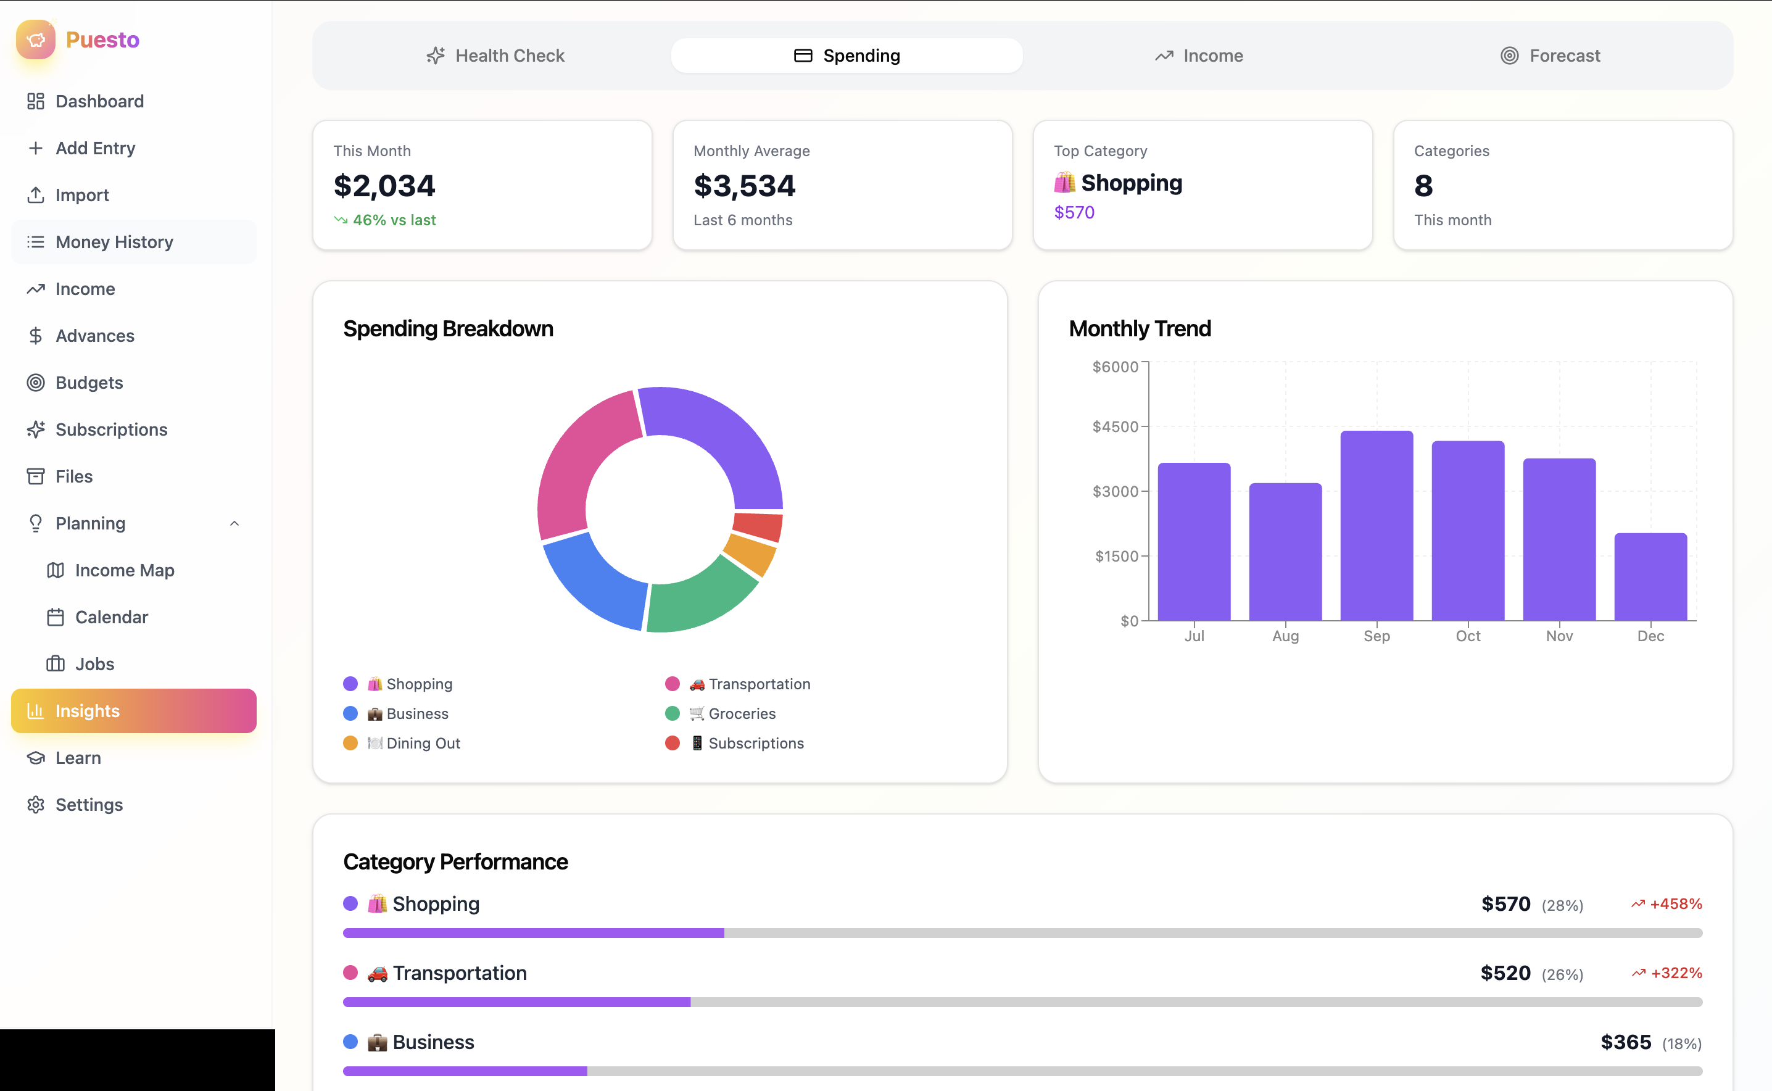Open the Forecast tab
The width and height of the screenshot is (1772, 1091).
click(x=1550, y=56)
